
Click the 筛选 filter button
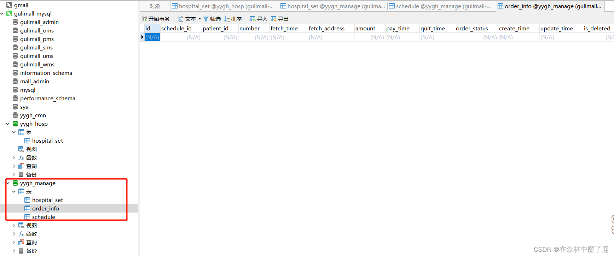(x=212, y=19)
